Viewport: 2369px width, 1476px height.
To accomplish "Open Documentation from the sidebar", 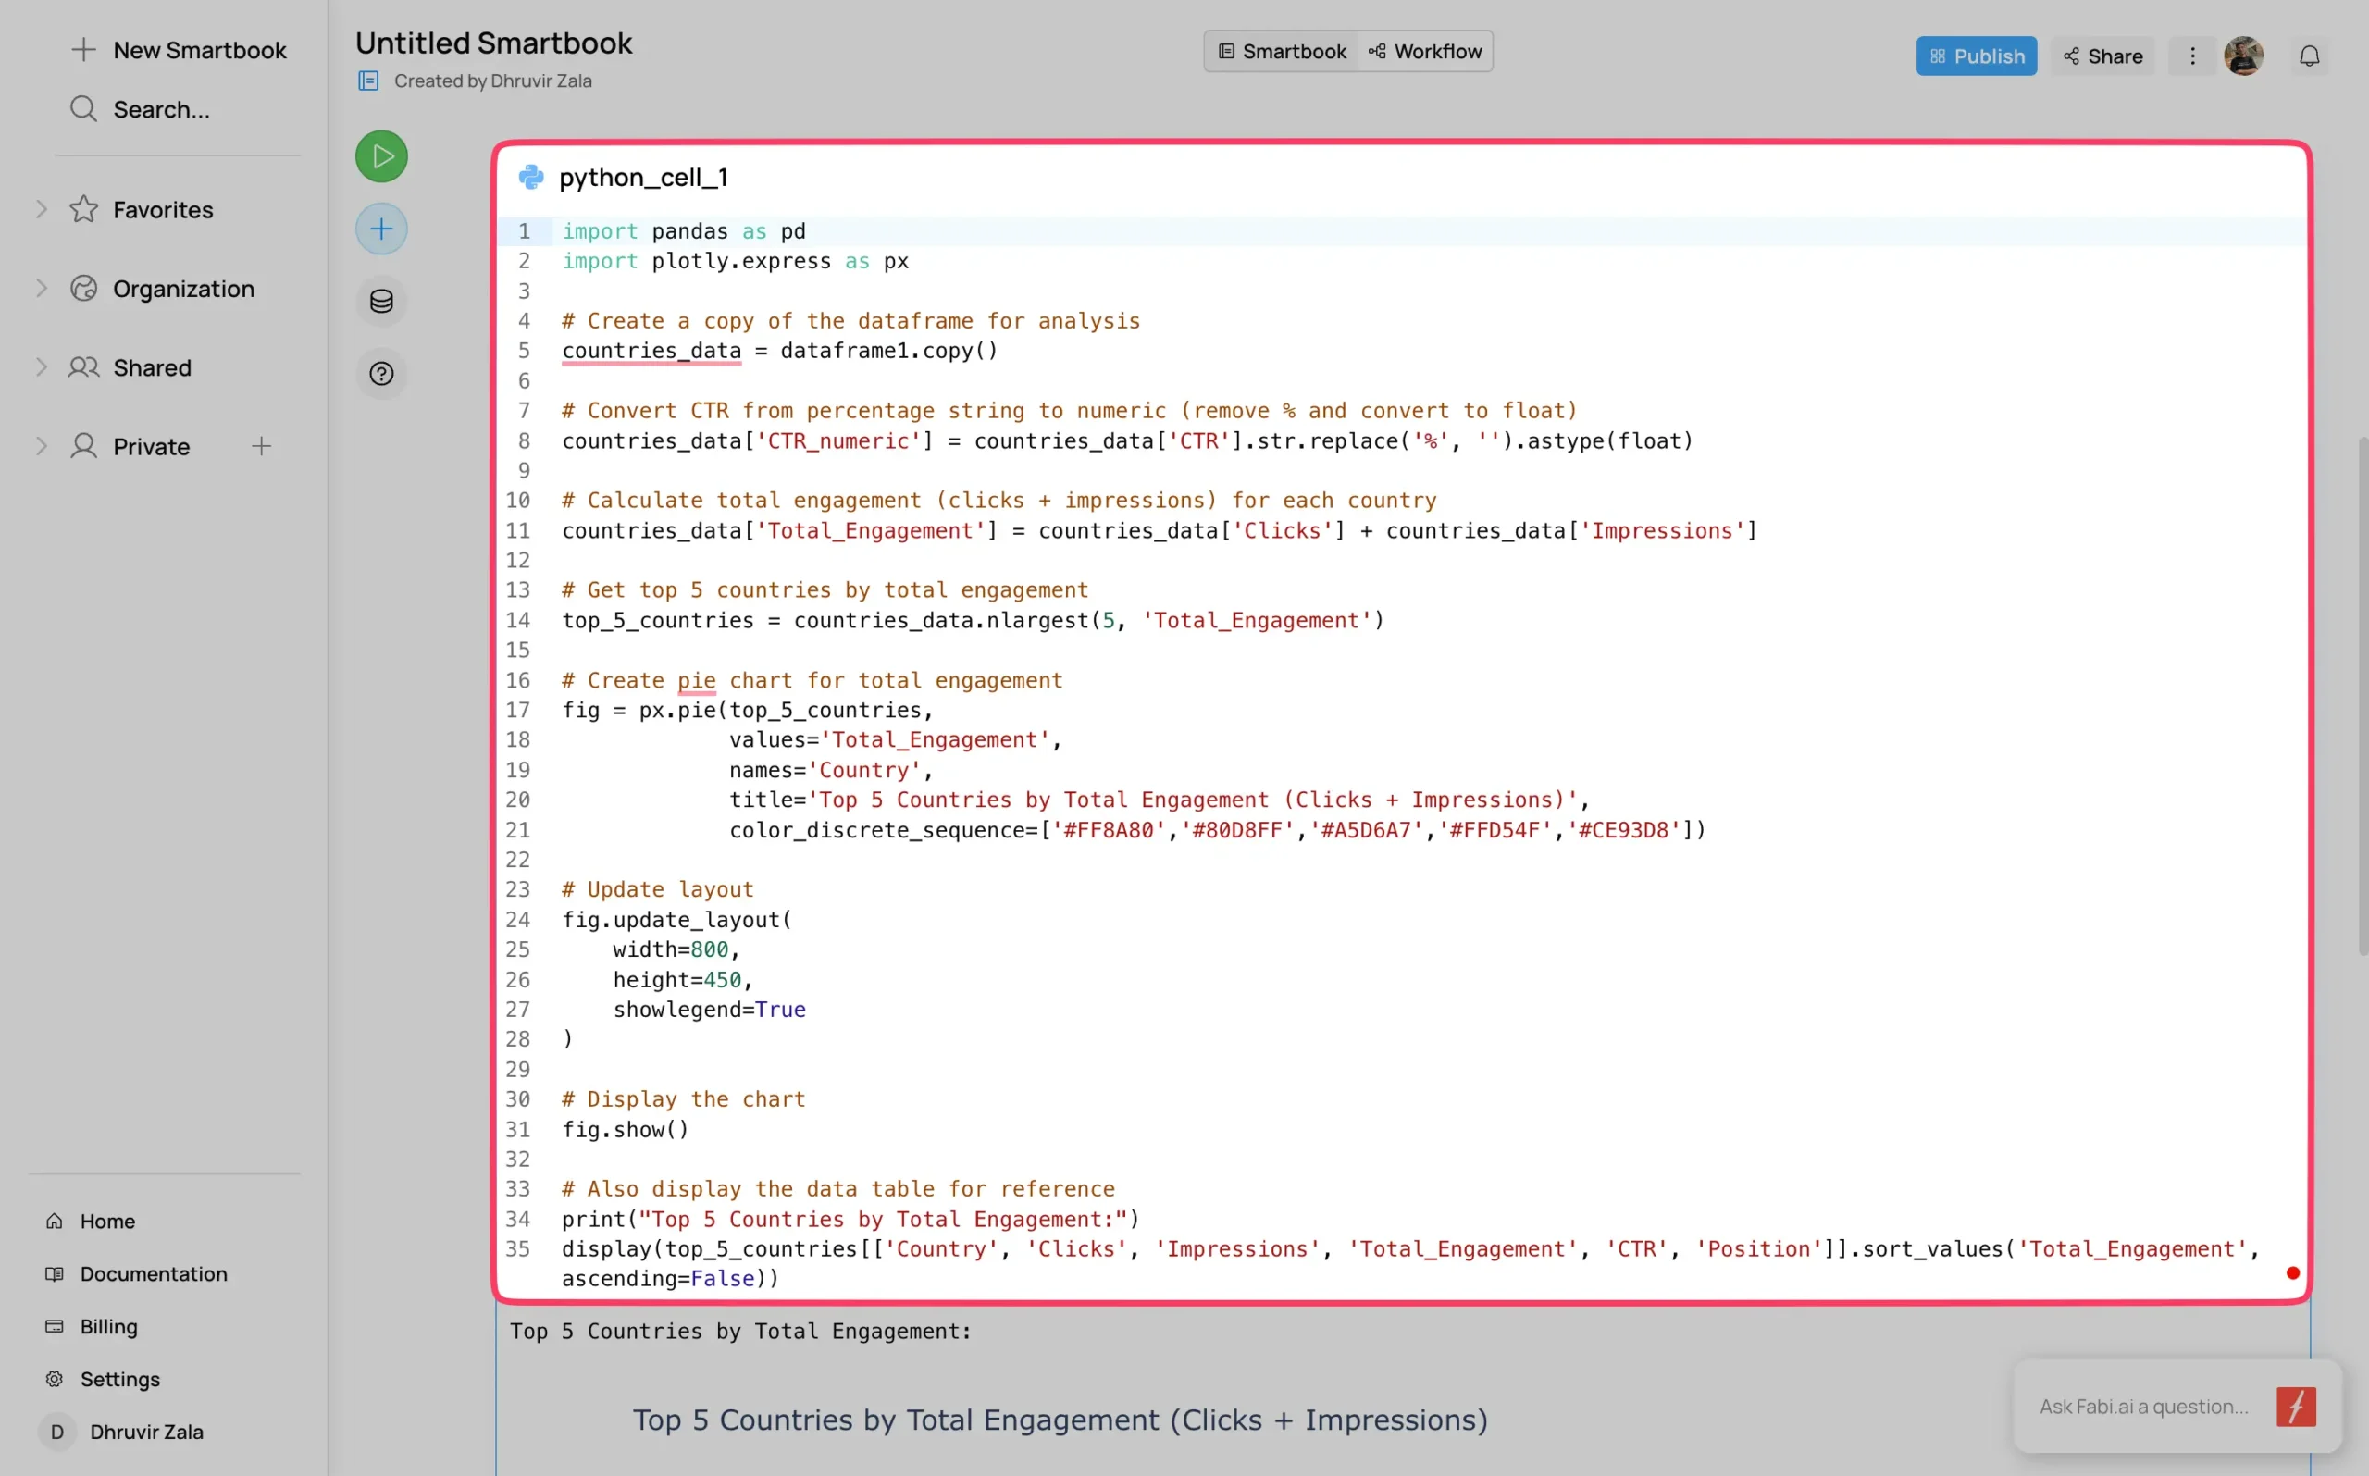I will [x=154, y=1274].
